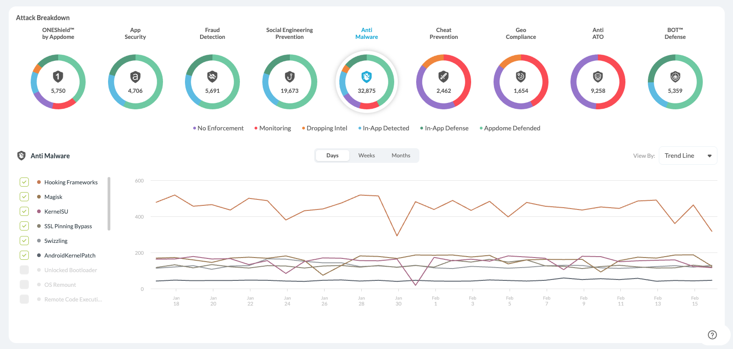Select the App Security donut icon
This screenshot has height=349, width=733.
pyautogui.click(x=135, y=76)
